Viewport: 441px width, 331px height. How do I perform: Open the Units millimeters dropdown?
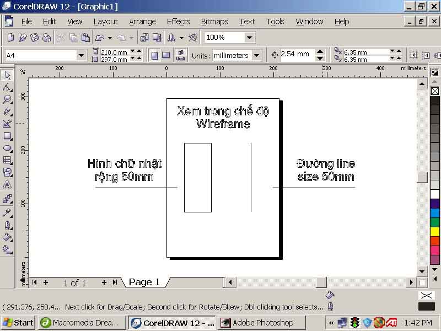click(x=256, y=56)
